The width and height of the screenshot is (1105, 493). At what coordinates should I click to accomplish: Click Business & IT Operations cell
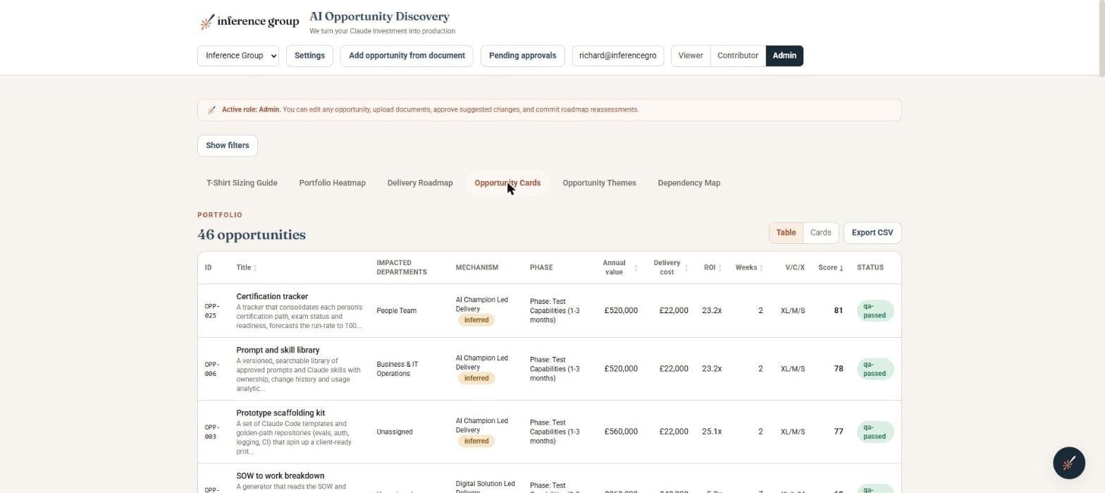point(397,370)
